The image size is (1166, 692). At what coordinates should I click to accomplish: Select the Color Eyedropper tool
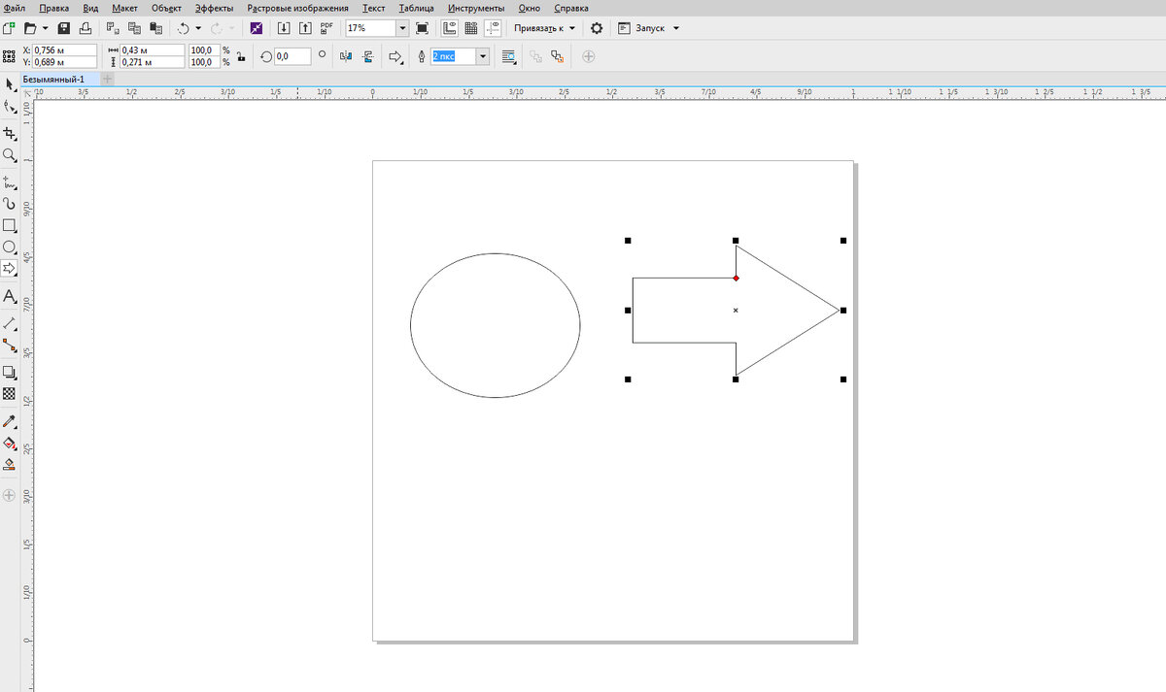[10, 421]
